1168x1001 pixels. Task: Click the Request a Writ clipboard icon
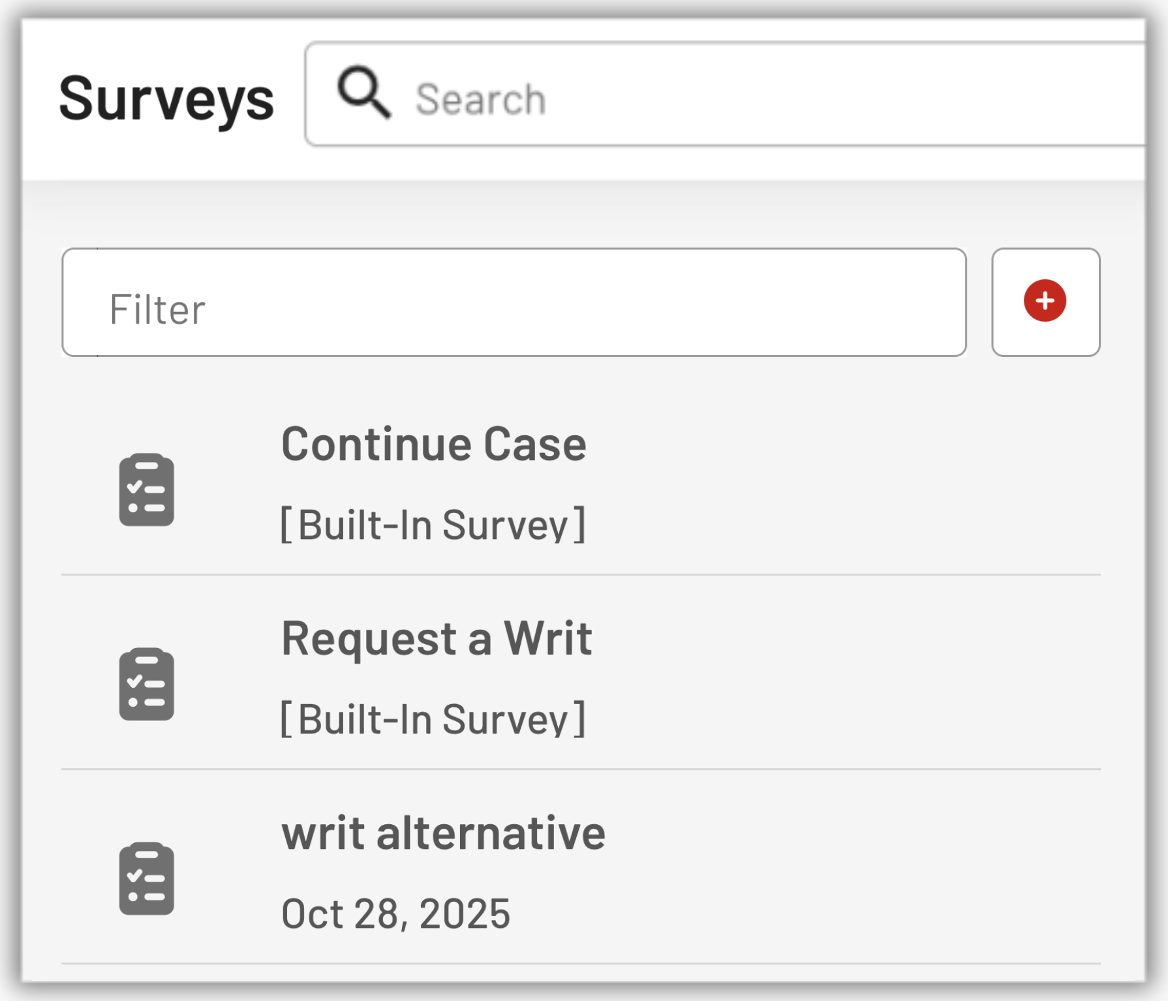pyautogui.click(x=146, y=684)
